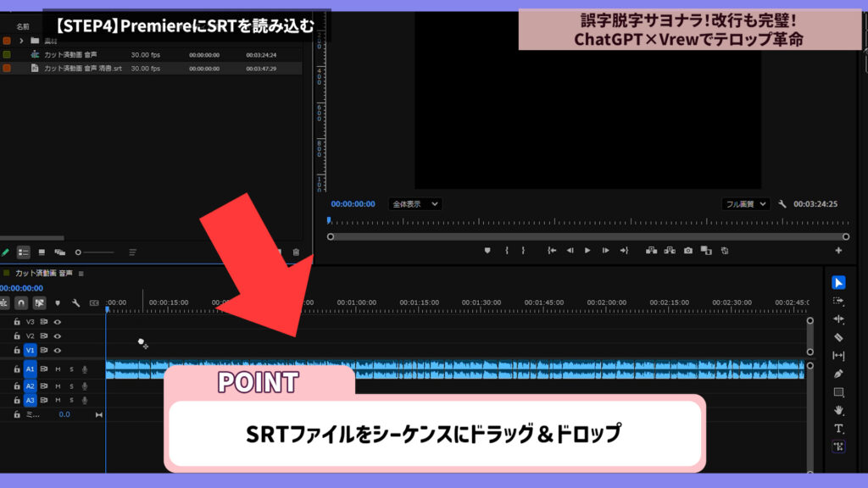Screen dimensions: 868x488
Task: Delete the selected item with trash icon
Action: point(296,252)
